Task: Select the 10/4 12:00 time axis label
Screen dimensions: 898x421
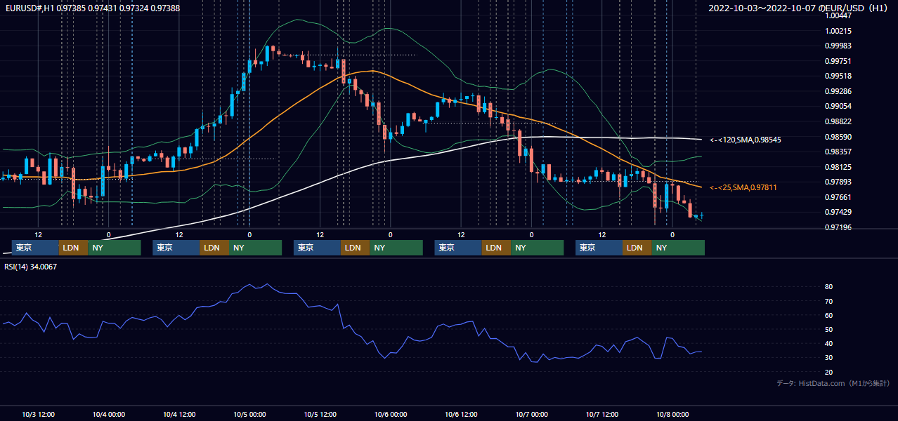Action: coord(179,414)
